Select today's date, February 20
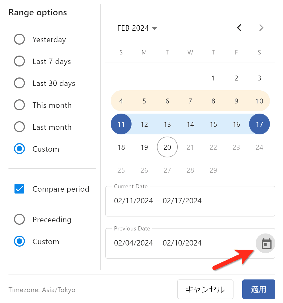The height and width of the screenshot is (303, 283). click(167, 147)
